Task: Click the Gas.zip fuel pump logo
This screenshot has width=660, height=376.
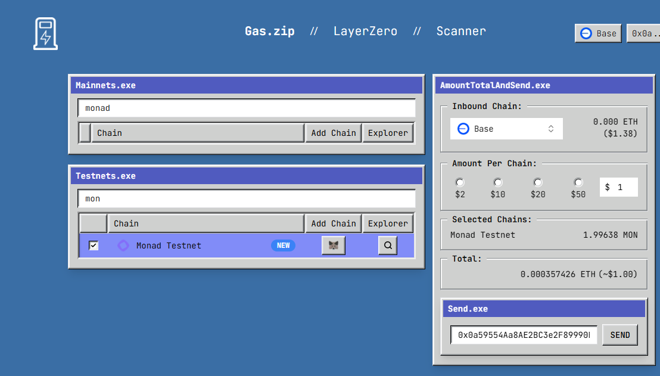Action: (x=45, y=34)
